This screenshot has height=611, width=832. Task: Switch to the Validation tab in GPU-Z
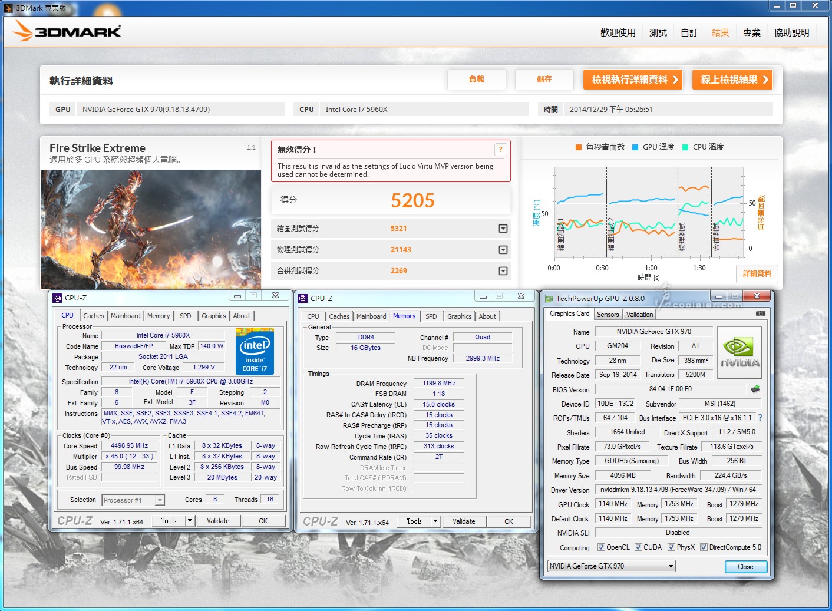click(x=639, y=315)
